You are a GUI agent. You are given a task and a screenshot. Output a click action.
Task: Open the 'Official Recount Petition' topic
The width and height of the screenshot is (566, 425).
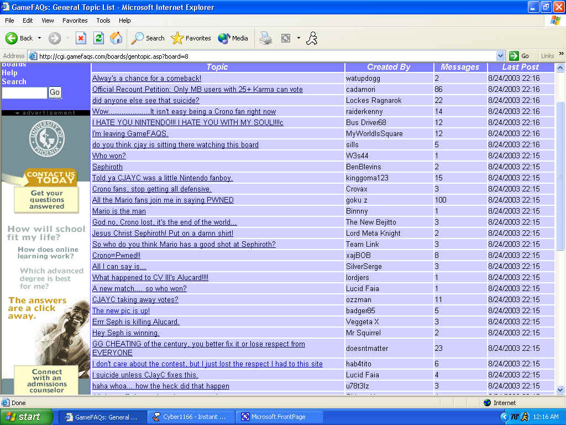[x=197, y=89]
